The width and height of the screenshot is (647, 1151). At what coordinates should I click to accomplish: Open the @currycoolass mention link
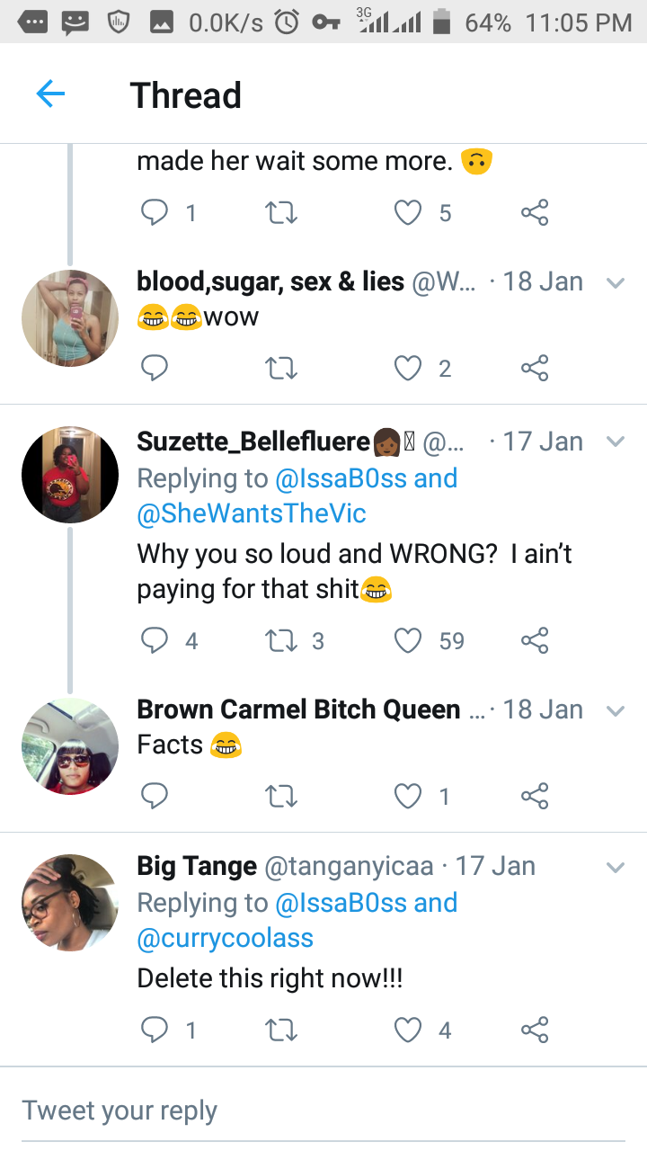(225, 938)
